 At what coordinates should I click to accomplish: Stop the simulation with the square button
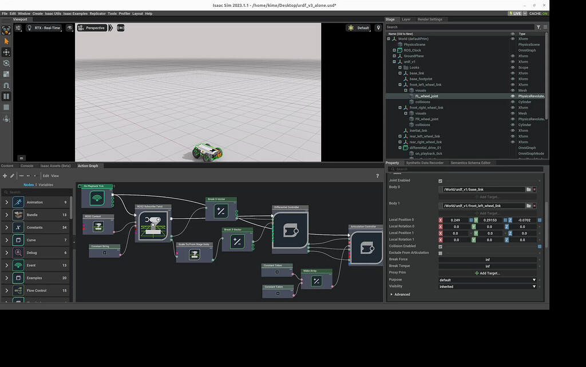coord(7,107)
